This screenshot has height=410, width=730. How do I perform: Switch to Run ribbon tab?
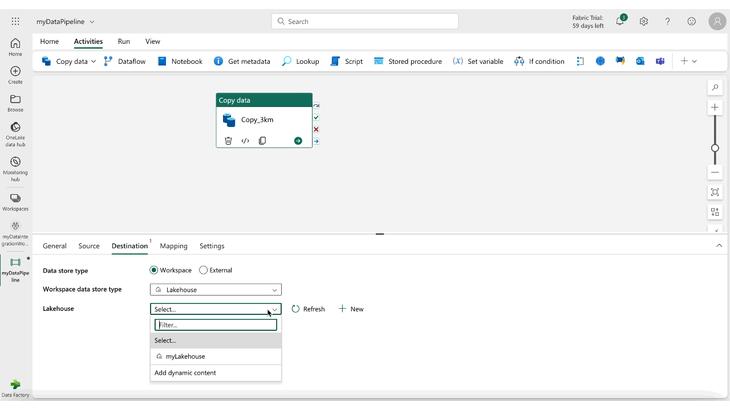[x=124, y=42]
